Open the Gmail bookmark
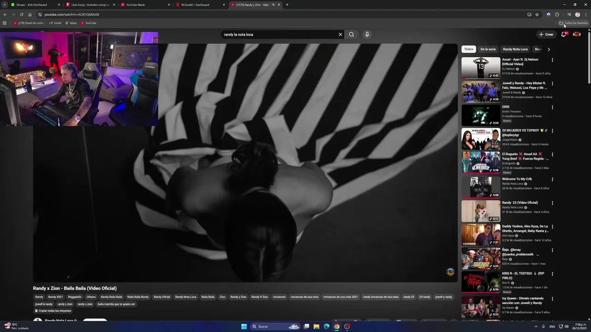Screen dimensions: 591x332 coord(54,23)
